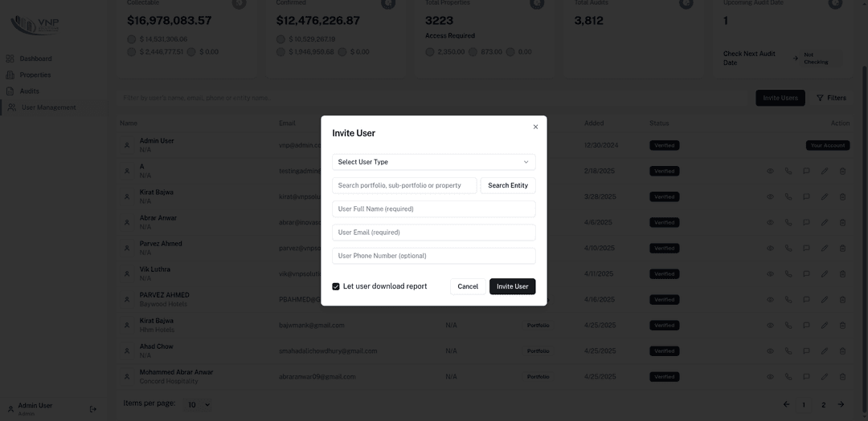This screenshot has width=868, height=421.
Task: Edit Parvez Ahmed's row pencil icon
Action: click(x=825, y=248)
